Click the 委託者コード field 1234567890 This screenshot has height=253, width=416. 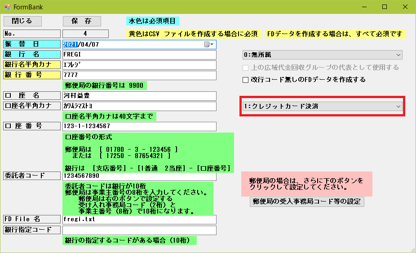(x=139, y=176)
